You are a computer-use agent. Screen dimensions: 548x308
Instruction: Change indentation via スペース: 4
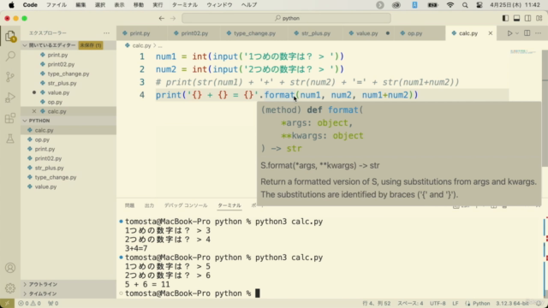pyautogui.click(x=410, y=304)
